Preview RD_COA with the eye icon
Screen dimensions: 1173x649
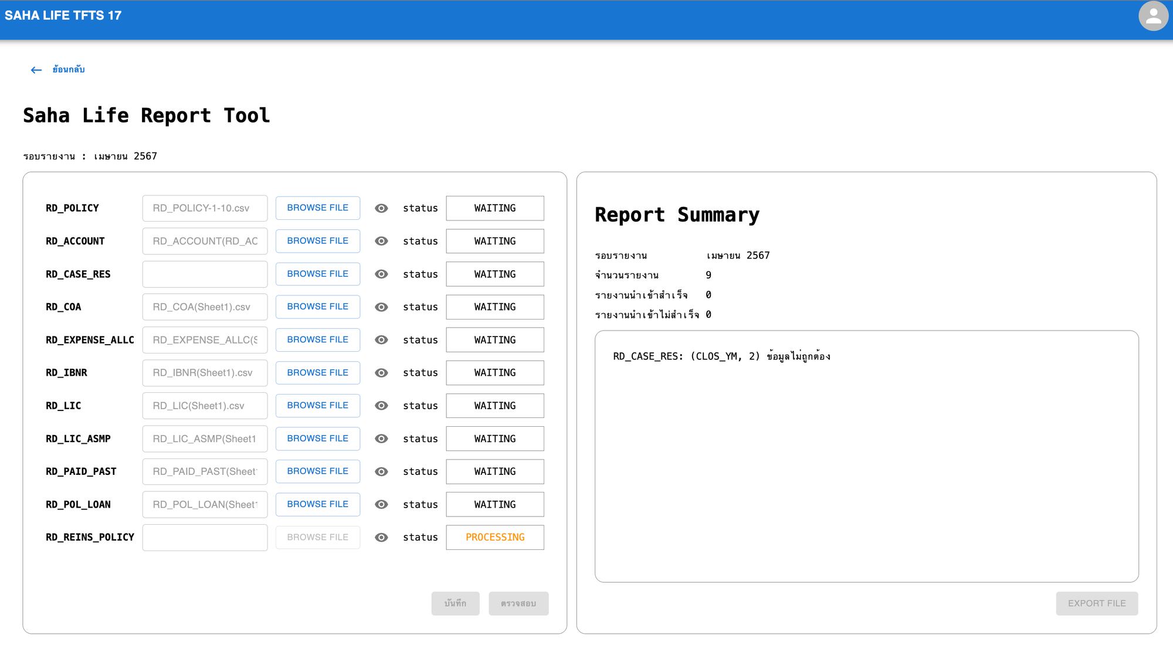[381, 307]
